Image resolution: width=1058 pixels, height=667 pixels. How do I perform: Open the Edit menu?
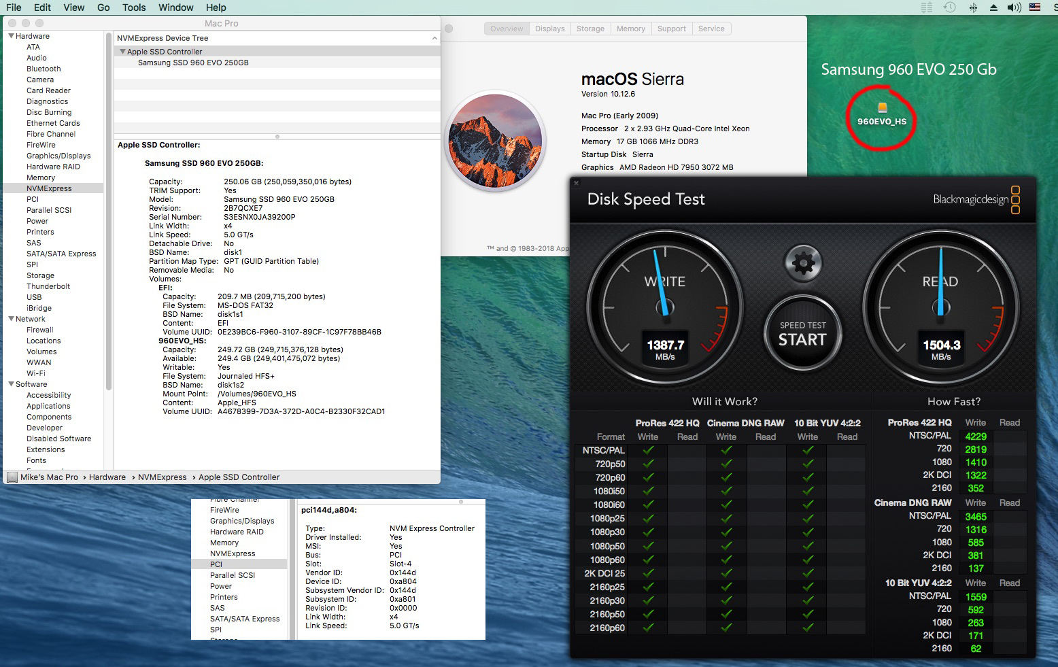point(42,7)
